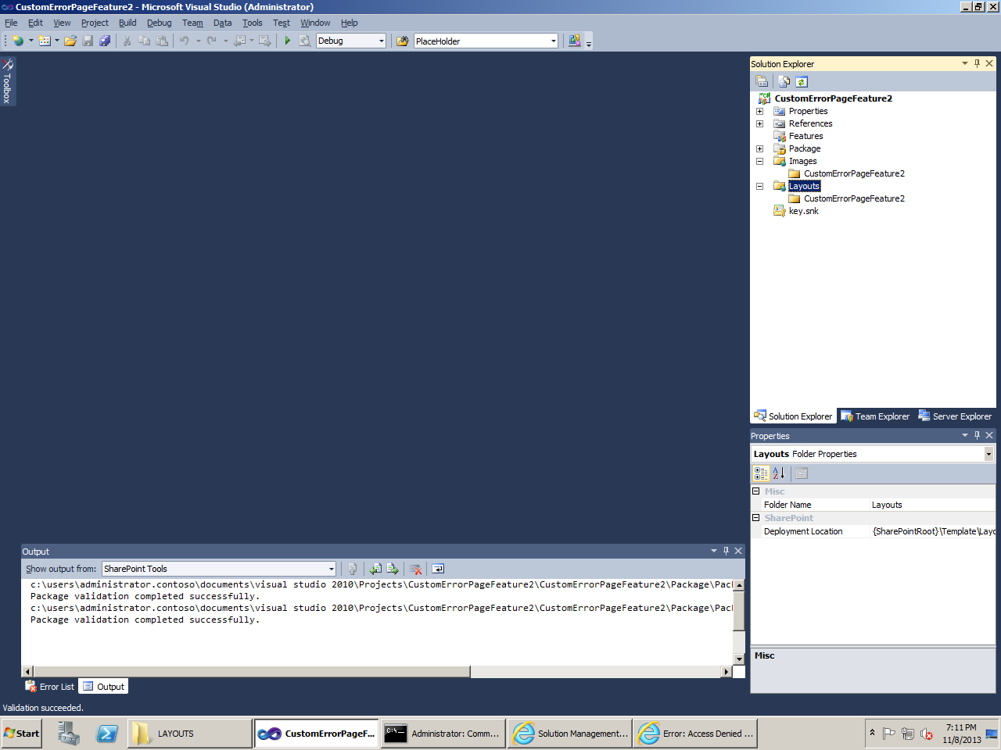1001x750 pixels.
Task: Open the Tools menu
Action: click(252, 23)
